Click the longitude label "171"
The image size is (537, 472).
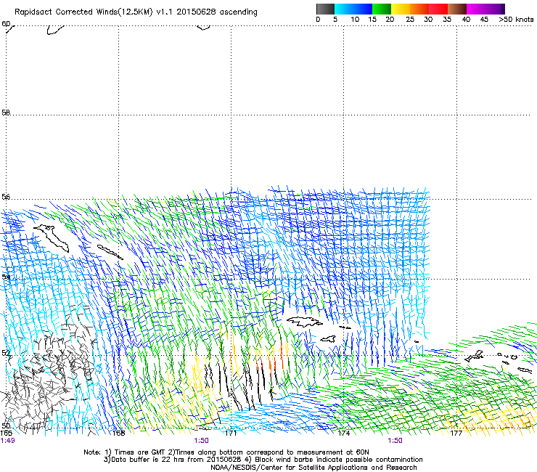pyautogui.click(x=231, y=434)
